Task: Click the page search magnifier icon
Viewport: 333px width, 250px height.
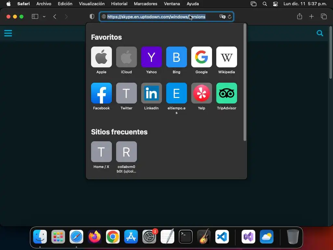Action: tap(320, 33)
